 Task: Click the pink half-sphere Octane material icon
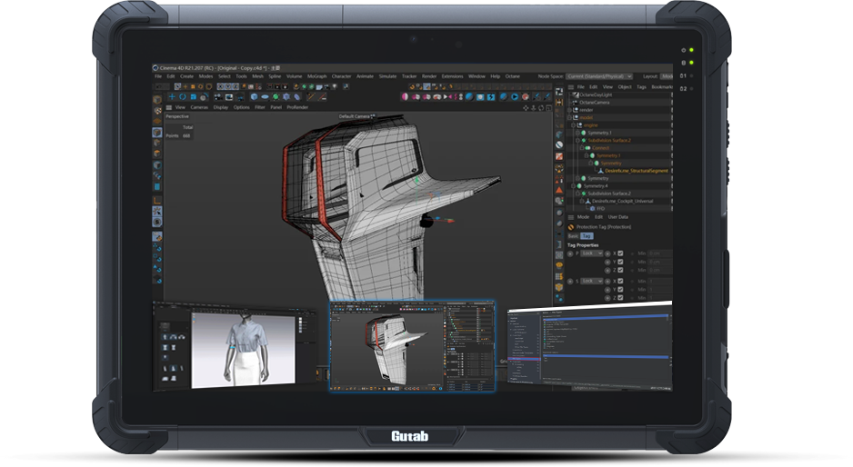click(x=406, y=97)
